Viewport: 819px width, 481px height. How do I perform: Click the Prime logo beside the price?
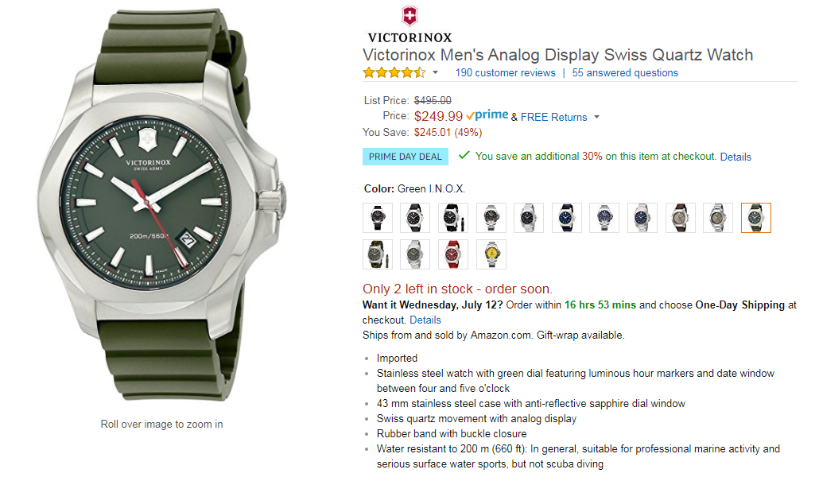487,116
